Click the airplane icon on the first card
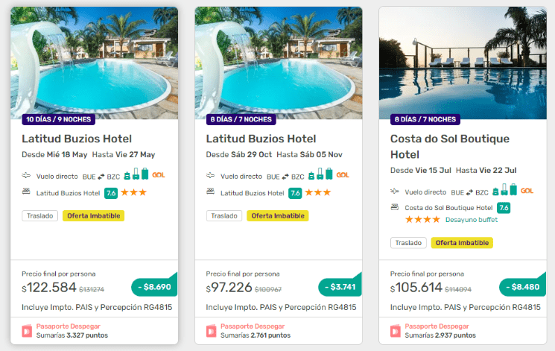The height and width of the screenshot is (351, 555). point(27,177)
